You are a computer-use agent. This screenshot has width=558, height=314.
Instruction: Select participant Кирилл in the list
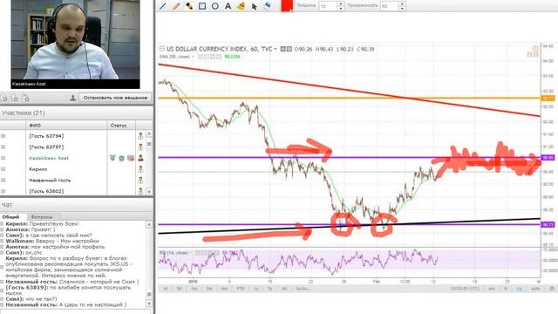38,169
